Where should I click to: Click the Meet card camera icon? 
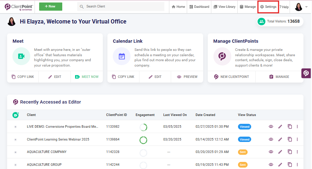21,56
